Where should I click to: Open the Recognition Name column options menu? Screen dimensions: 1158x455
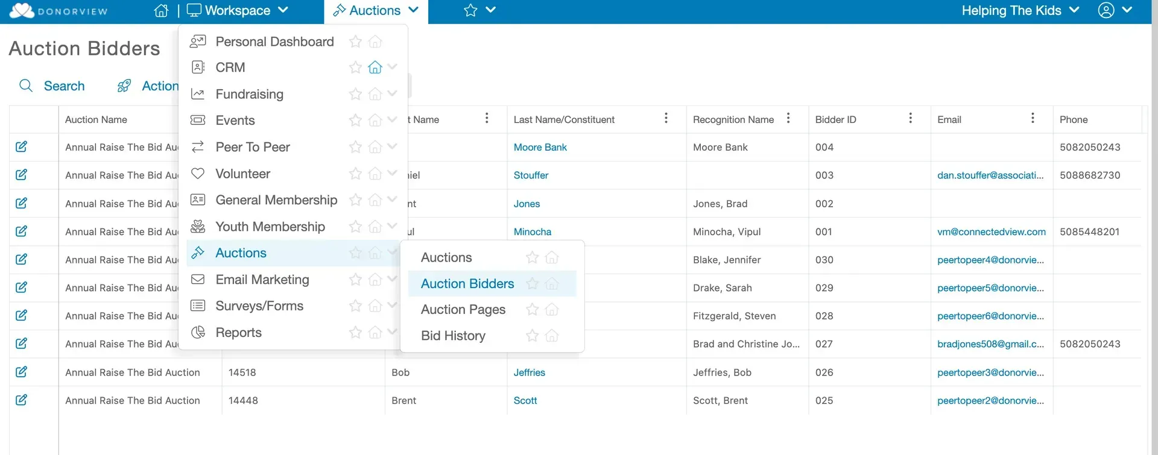(788, 118)
